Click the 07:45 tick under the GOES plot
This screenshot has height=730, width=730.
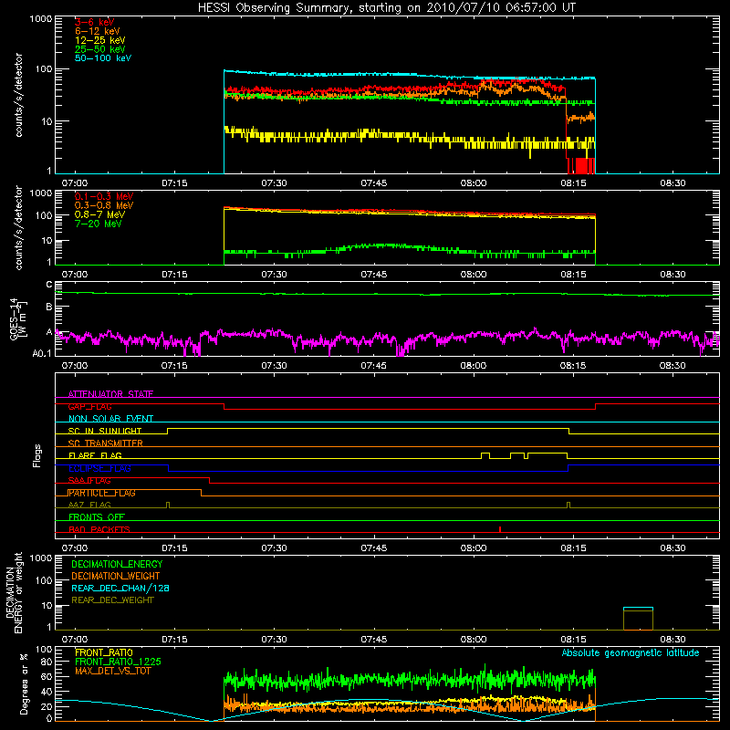373,366
